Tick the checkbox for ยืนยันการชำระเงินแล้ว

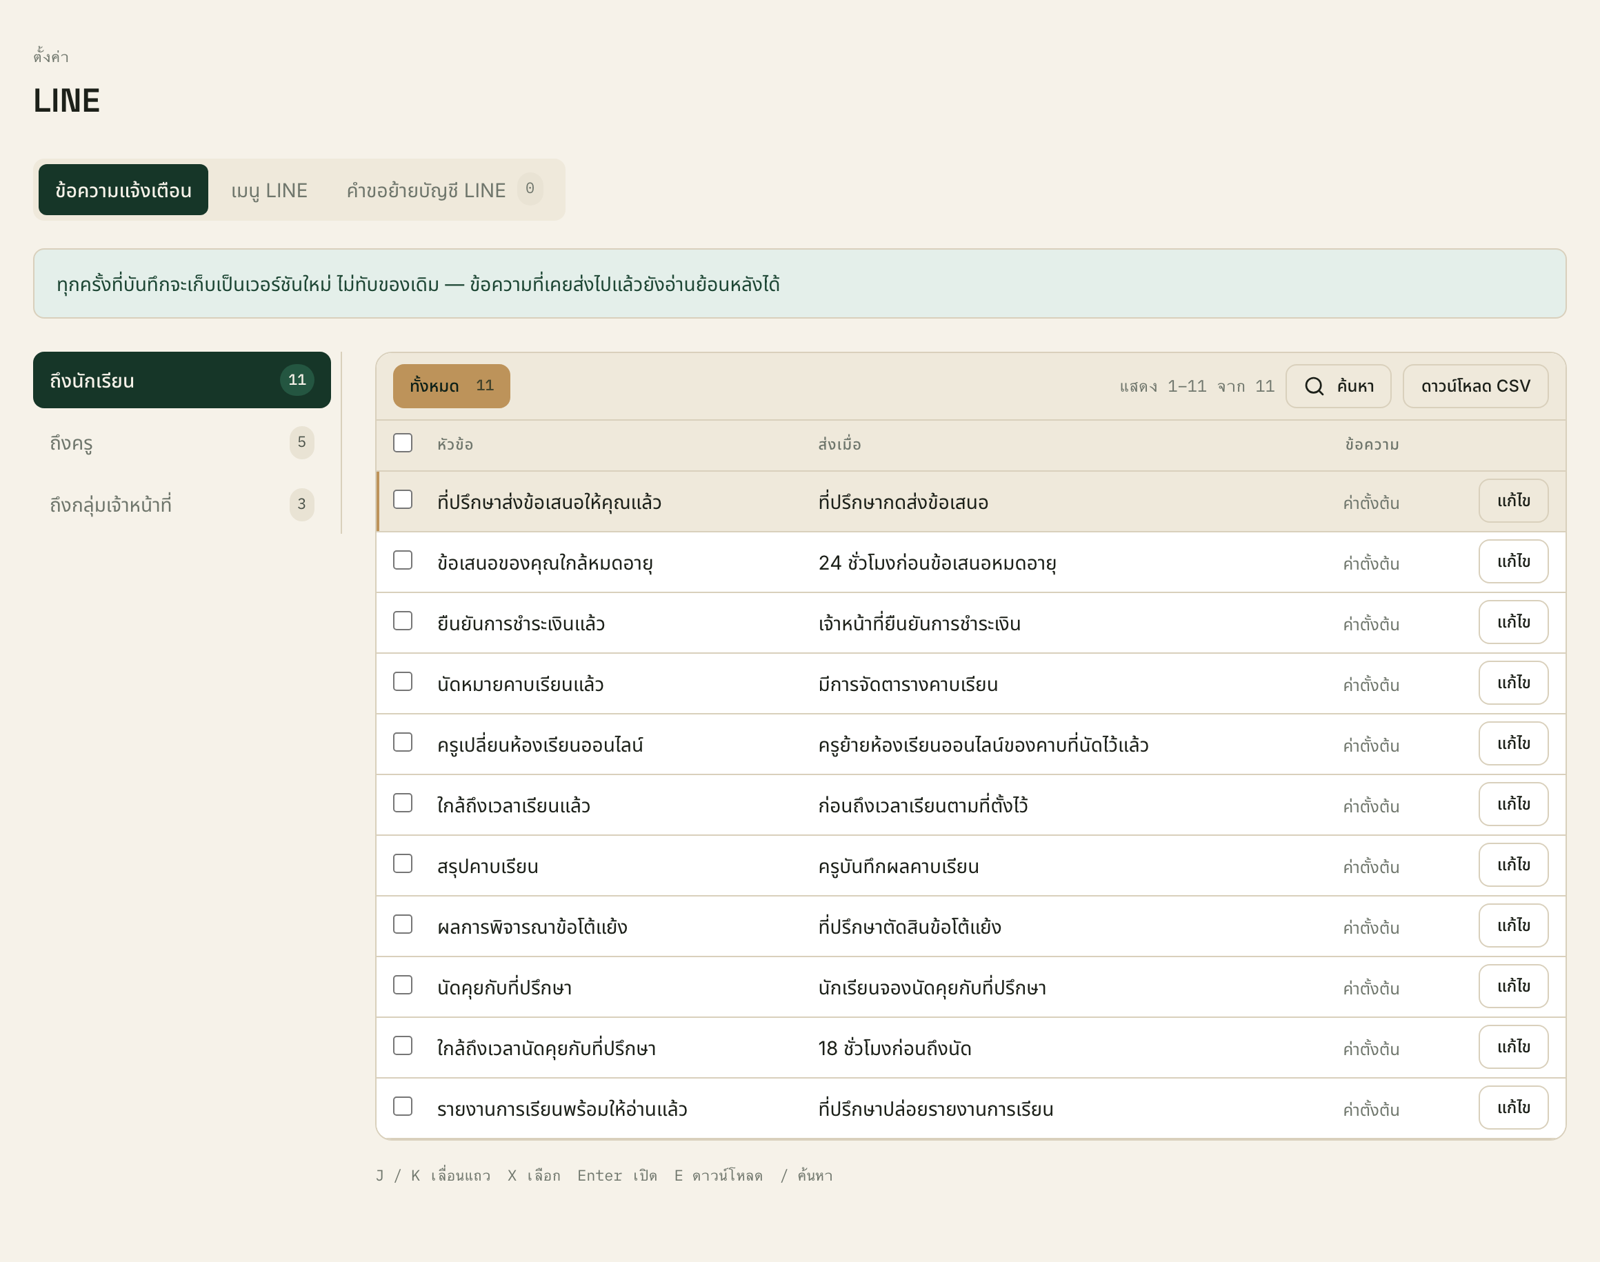403,621
